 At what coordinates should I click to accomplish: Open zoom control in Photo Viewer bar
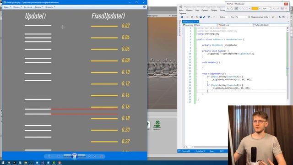49,156
